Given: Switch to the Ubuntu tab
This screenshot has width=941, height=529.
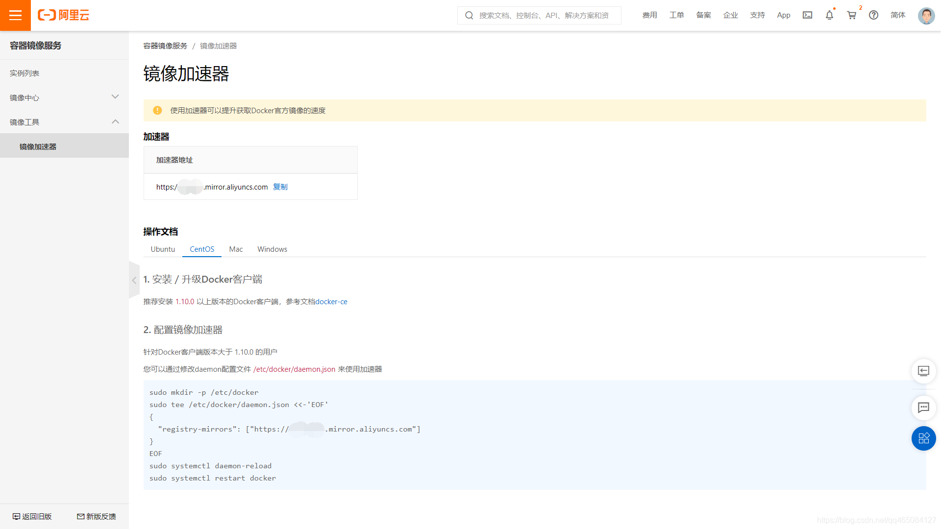Looking at the screenshot, I should point(163,249).
